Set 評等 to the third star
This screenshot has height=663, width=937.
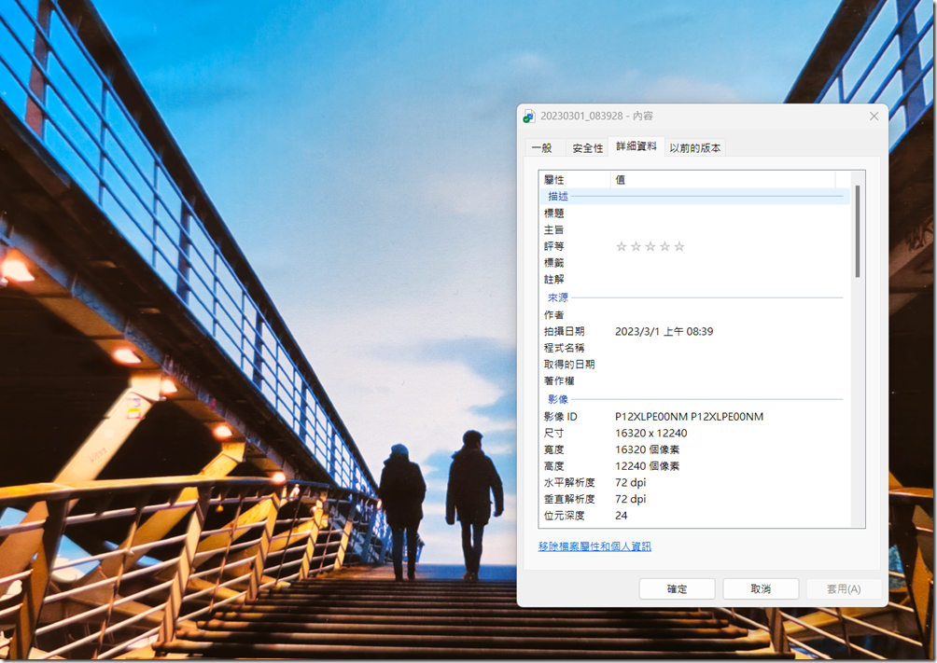click(650, 246)
